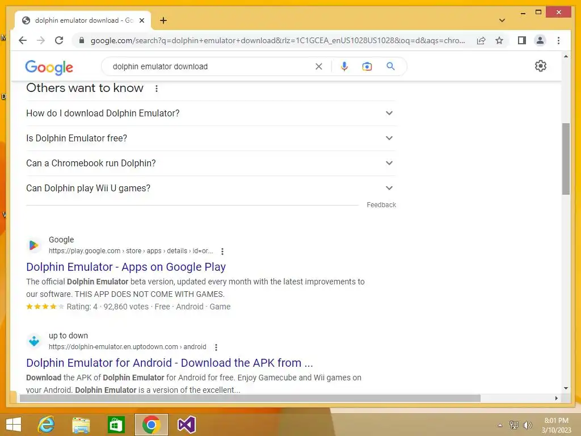Screen dimensions: 581x436
Task: Open more options for Google Play result
Action: pyautogui.click(x=222, y=251)
